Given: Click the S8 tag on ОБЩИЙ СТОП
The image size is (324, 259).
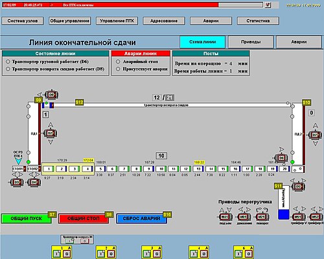Looking at the screenshot, I should (x=109, y=214).
